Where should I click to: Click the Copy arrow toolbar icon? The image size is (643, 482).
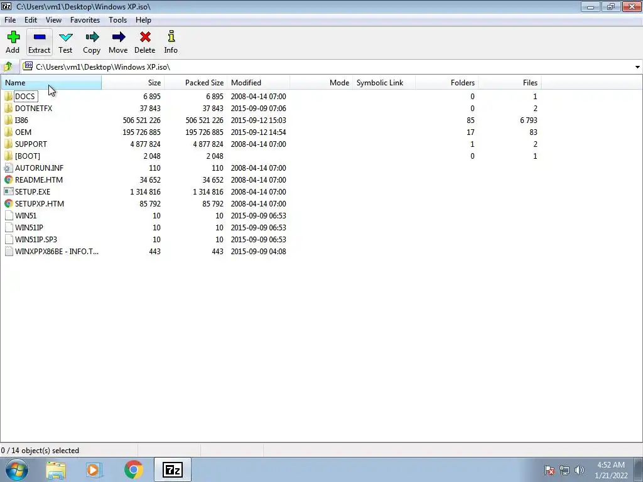pos(92,37)
